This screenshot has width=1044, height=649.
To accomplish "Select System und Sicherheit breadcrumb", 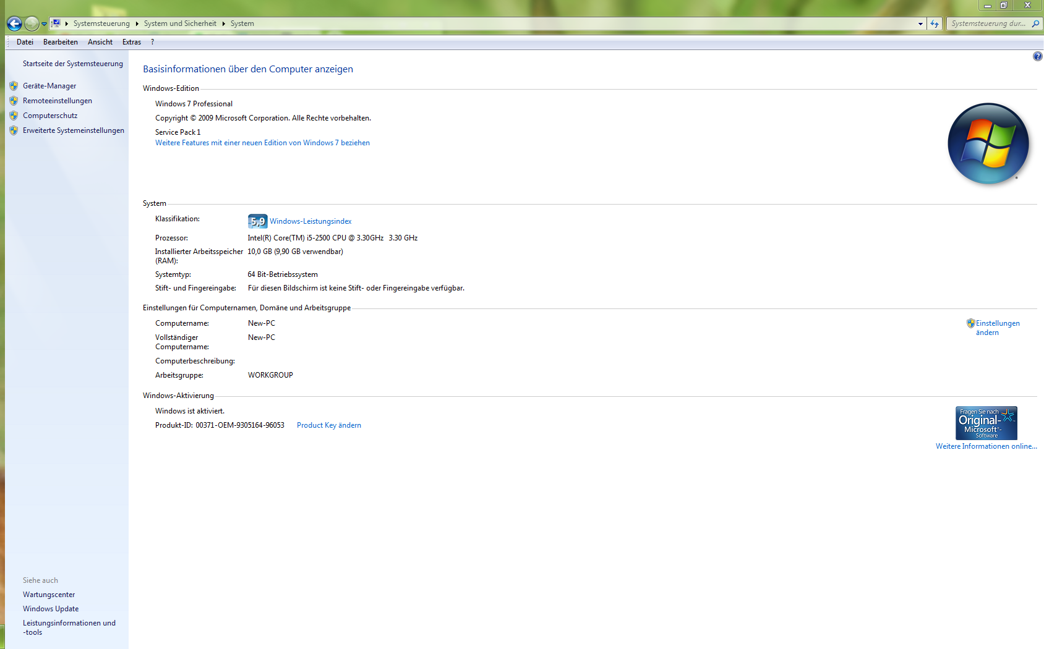I will coord(180,23).
